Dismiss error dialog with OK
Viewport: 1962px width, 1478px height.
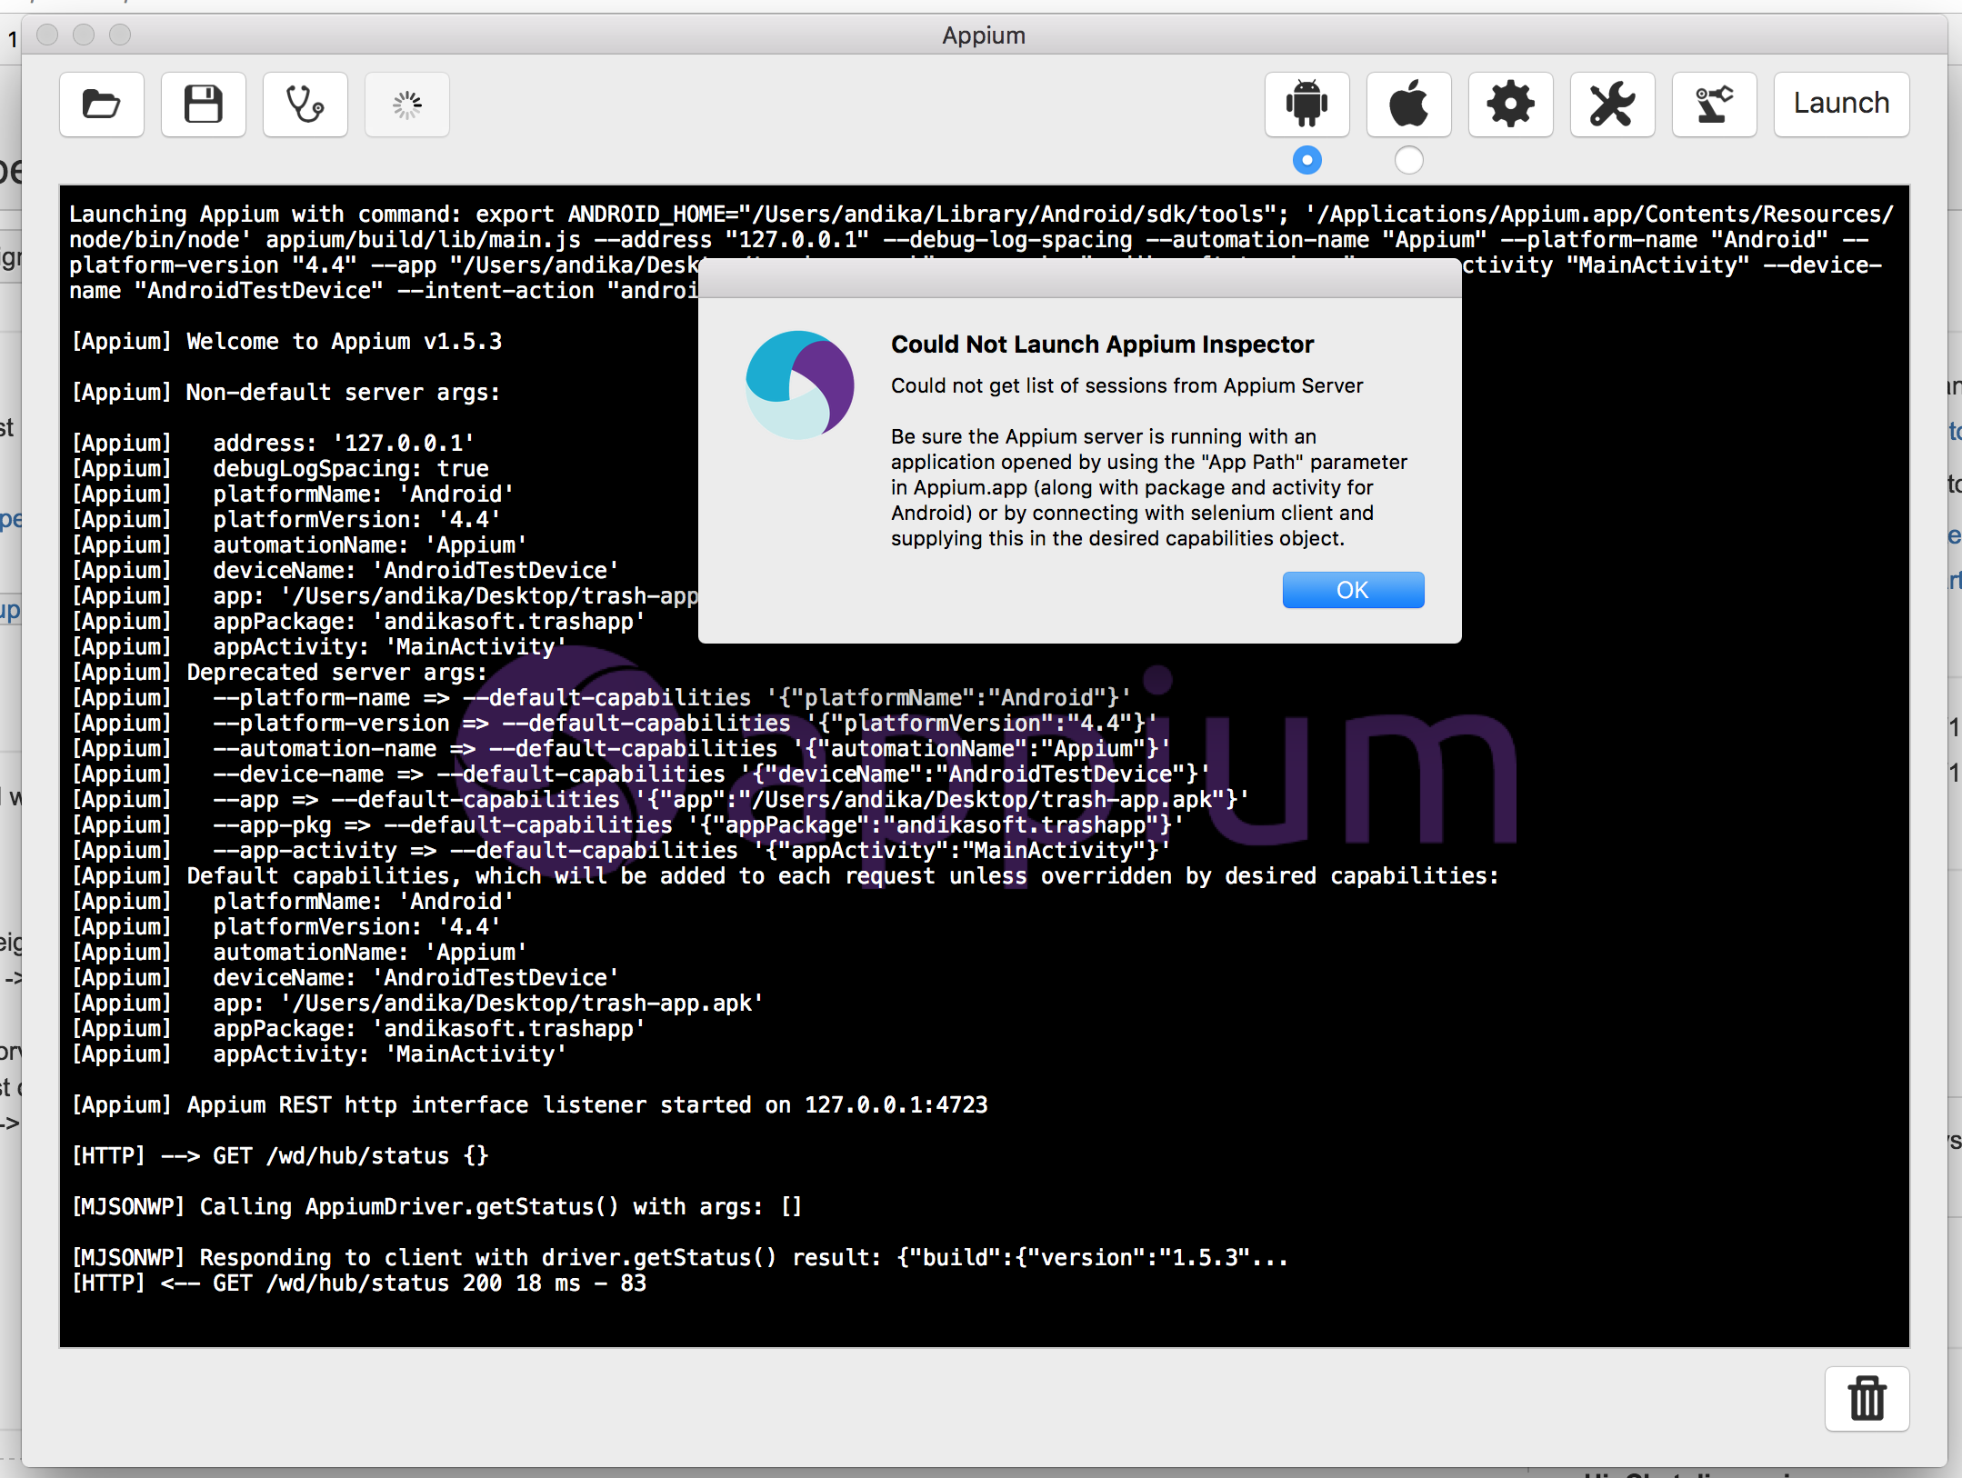point(1353,590)
